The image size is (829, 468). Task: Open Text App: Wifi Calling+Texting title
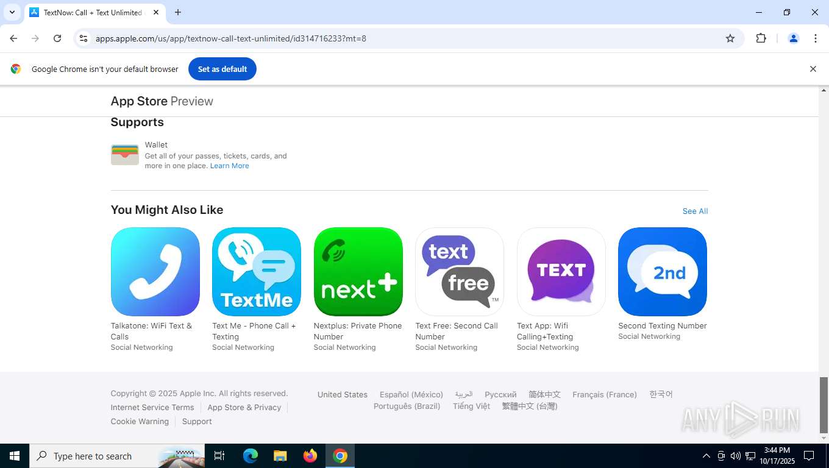[545, 331]
